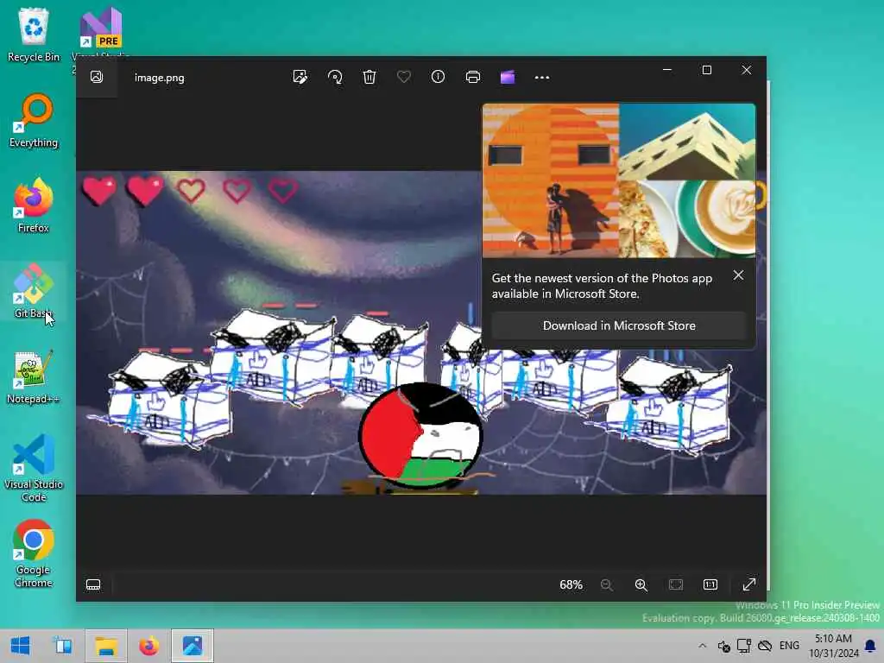Screen dimensions: 884x663
Task: Add image to favorites with heart icon
Action: coord(404,77)
